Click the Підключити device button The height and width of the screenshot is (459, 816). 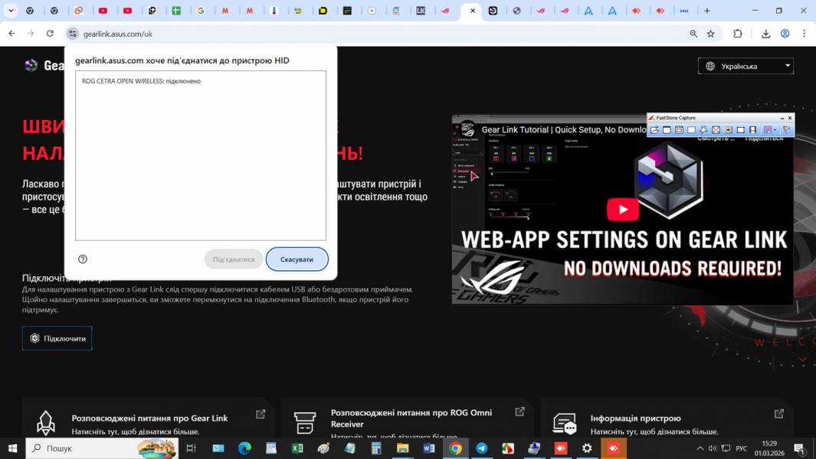click(57, 338)
